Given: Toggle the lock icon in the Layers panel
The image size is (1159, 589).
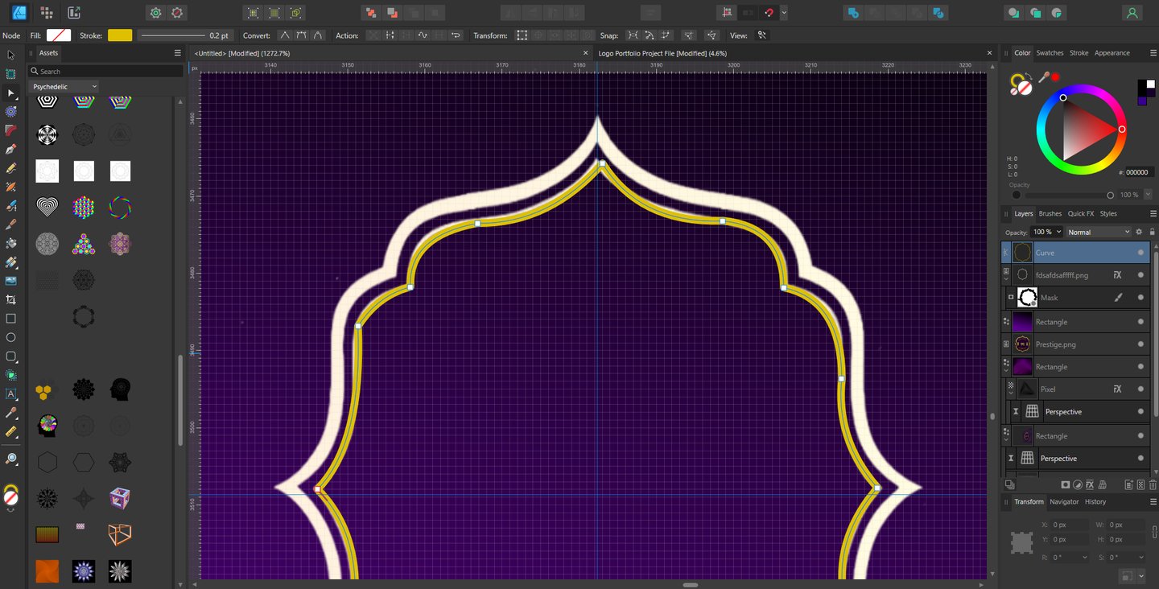Looking at the screenshot, I should click(1151, 232).
